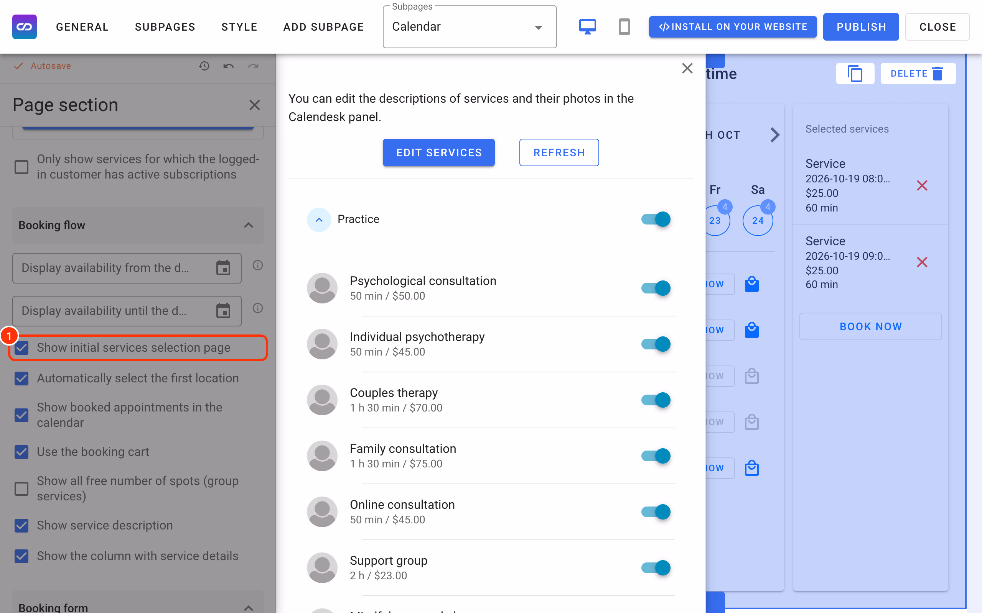982x613 pixels.
Task: Click the REFRESH button
Action: (x=559, y=152)
